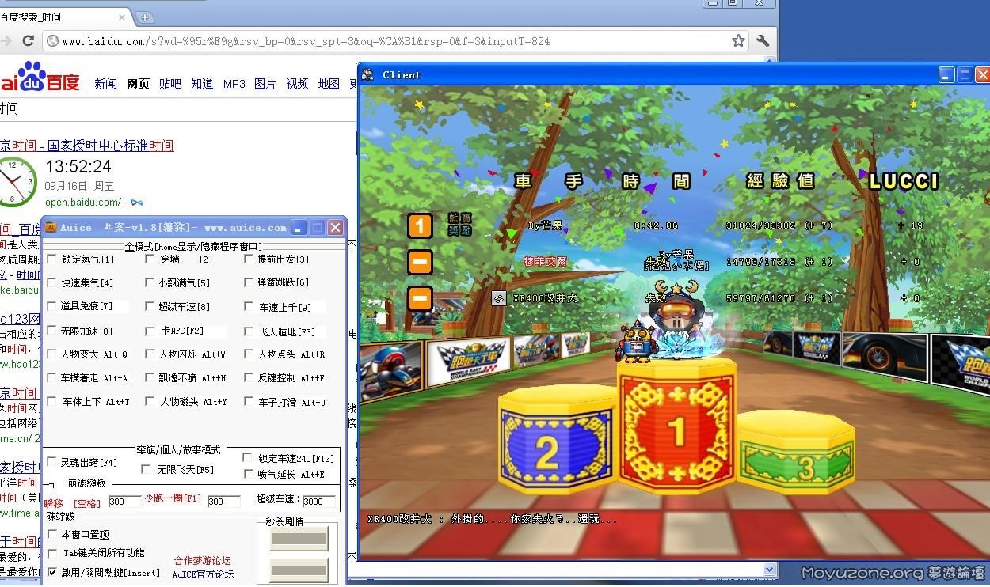Reload the Baidu page in Chrome
990x587 pixels.
point(28,40)
